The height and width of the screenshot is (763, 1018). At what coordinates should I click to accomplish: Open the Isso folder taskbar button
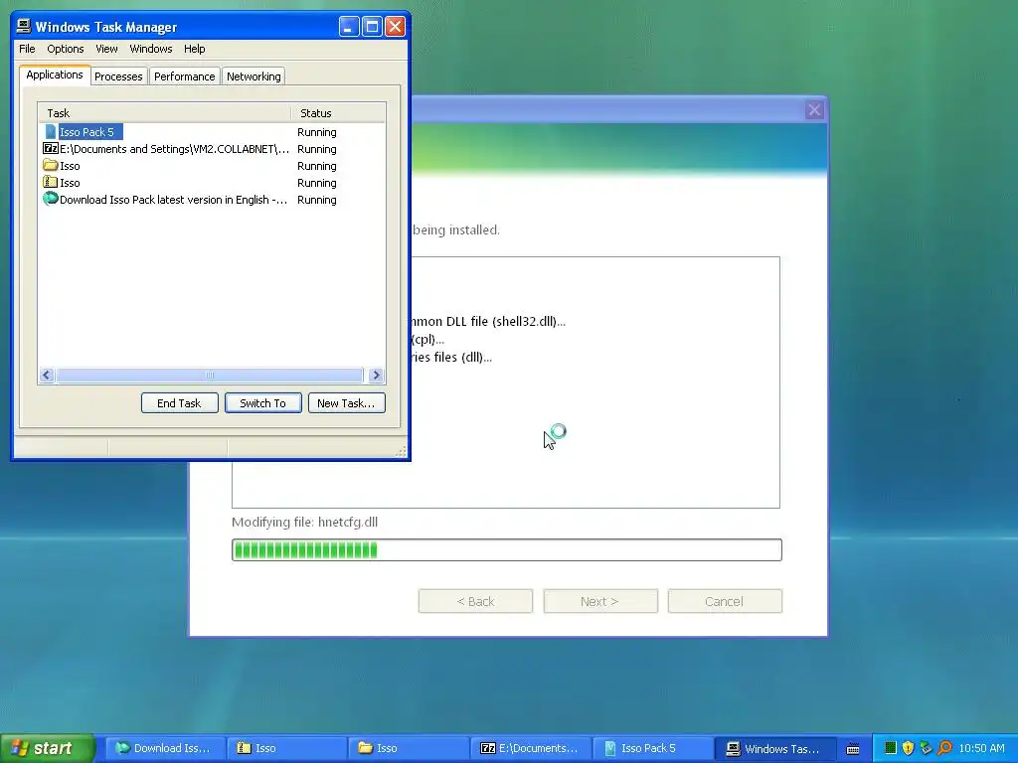click(x=409, y=748)
